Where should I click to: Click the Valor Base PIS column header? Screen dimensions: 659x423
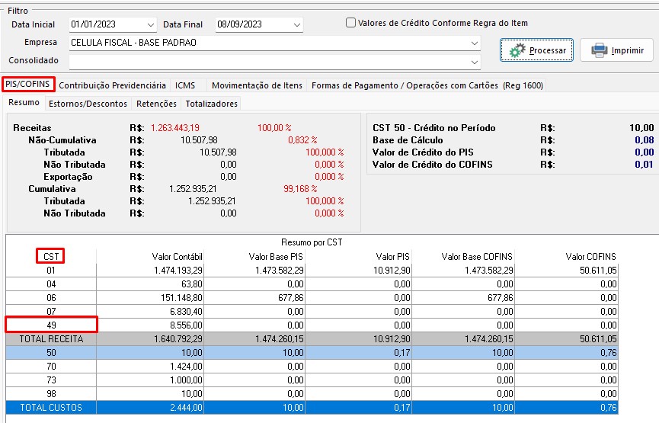[276, 257]
